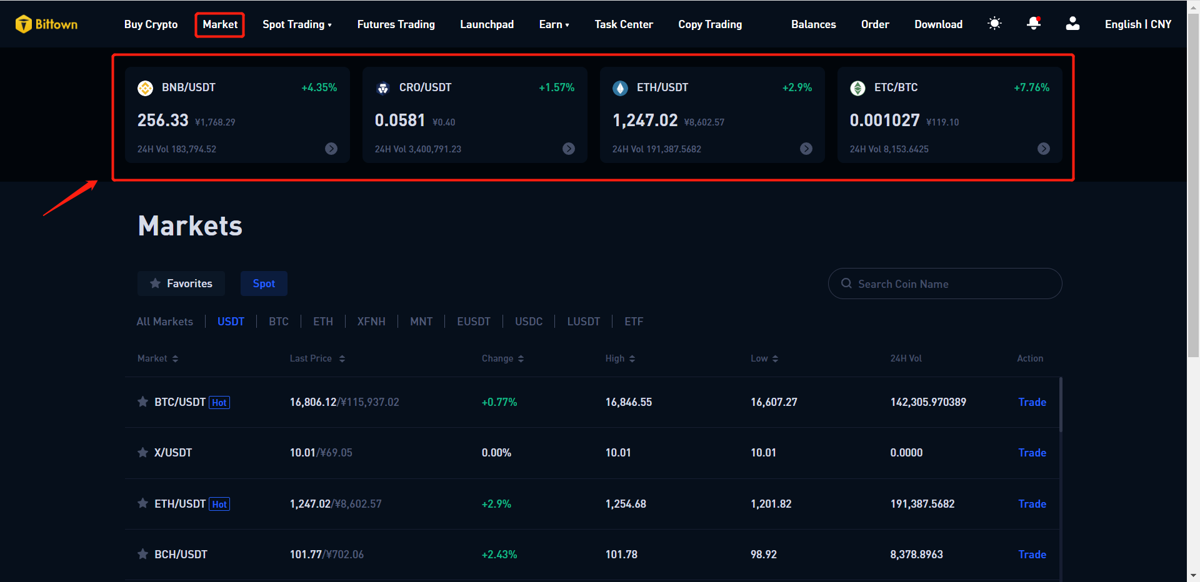Sort by Last Price column
This screenshot has height=582, width=1200.
pos(342,358)
